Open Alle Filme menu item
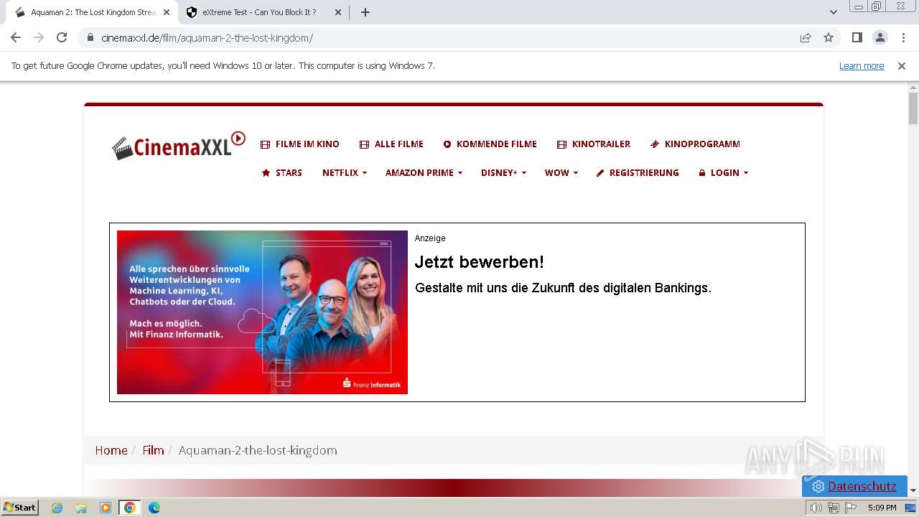Image resolution: width=919 pixels, height=517 pixels. click(391, 144)
